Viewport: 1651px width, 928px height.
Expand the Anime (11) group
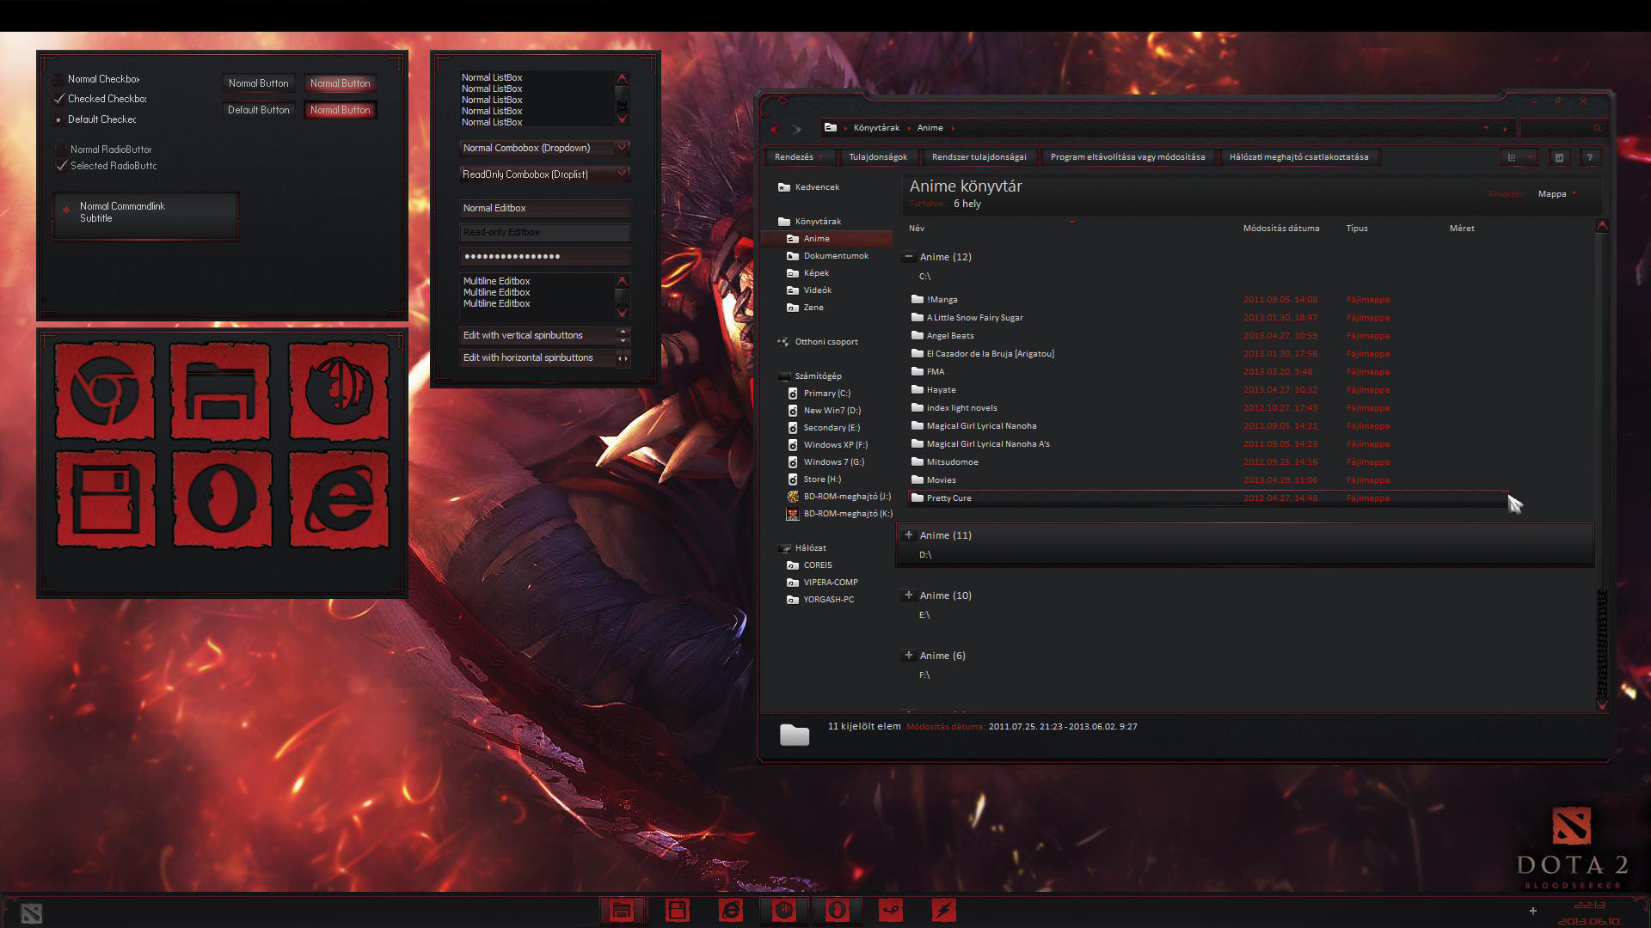coord(908,534)
